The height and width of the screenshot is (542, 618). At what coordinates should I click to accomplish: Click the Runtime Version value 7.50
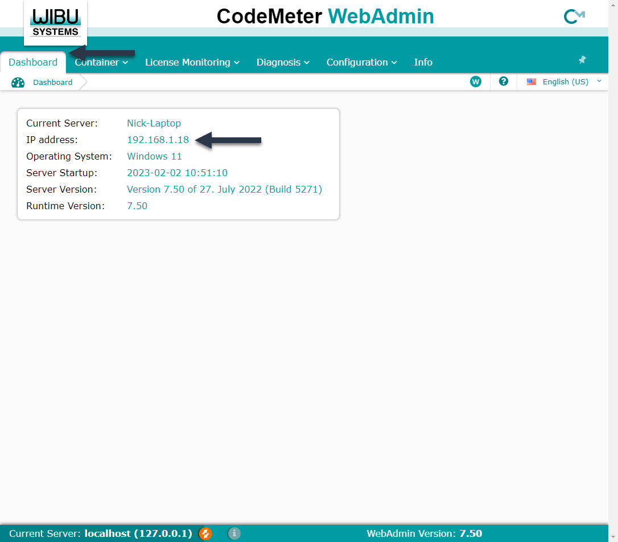(137, 206)
